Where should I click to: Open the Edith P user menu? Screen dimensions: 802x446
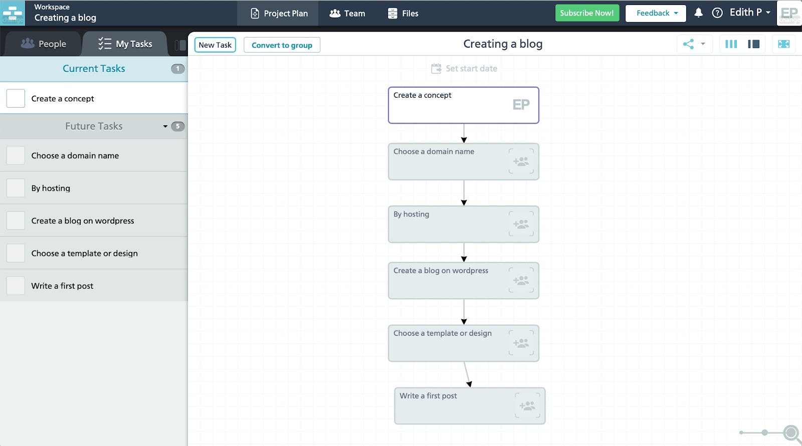click(x=750, y=13)
